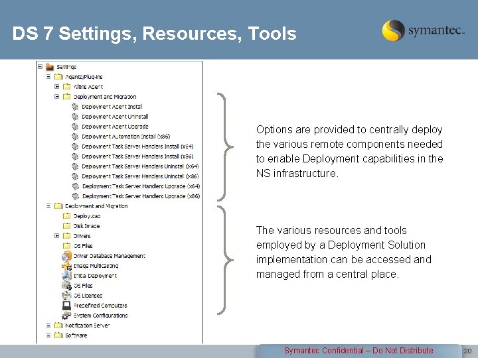Open System Configurations gear icon
Screen dimensions: 478x358
[66, 316]
